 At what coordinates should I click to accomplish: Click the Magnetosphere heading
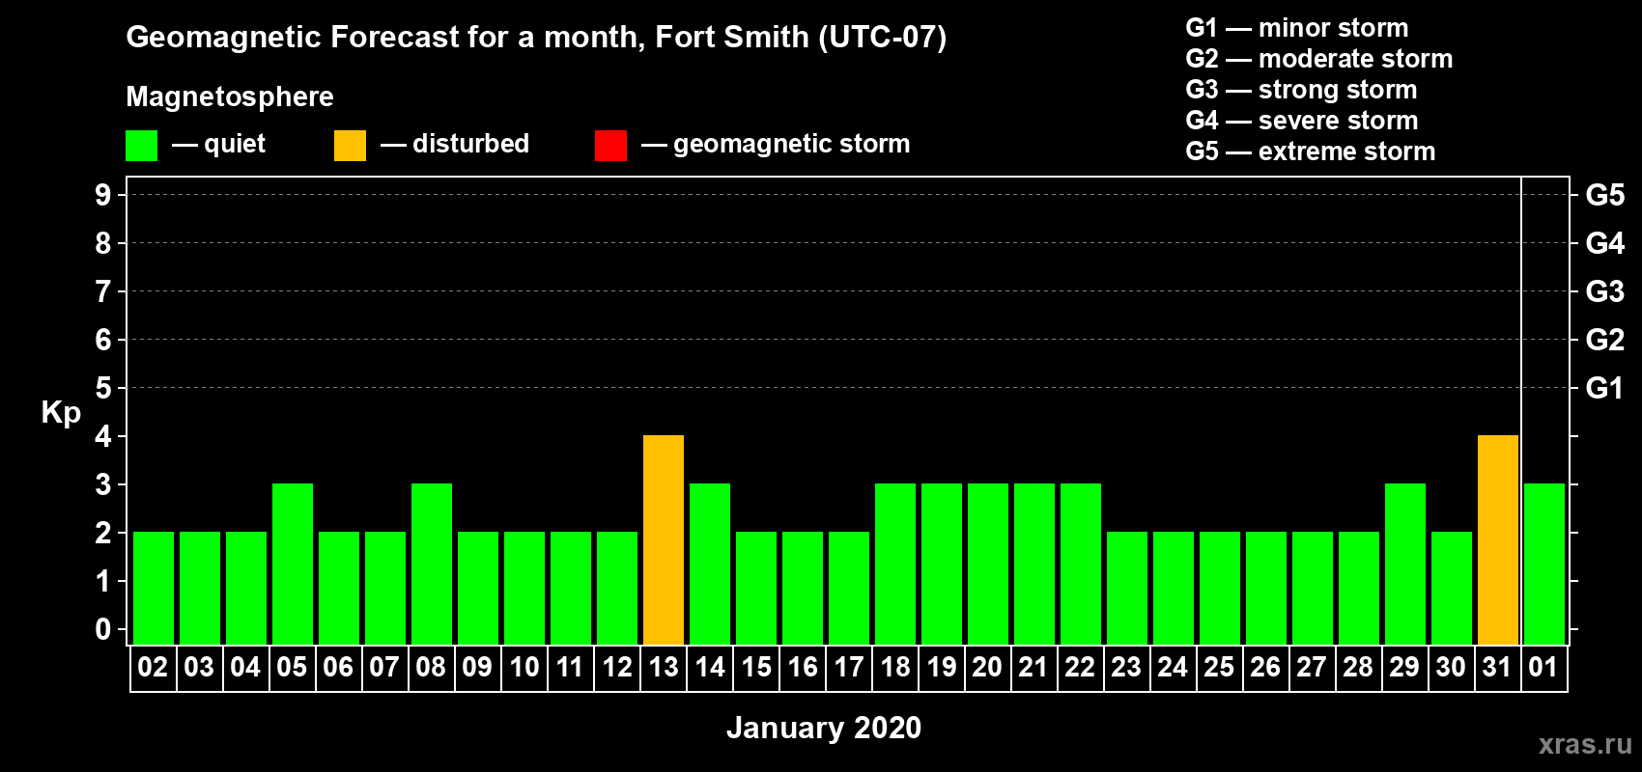(230, 97)
